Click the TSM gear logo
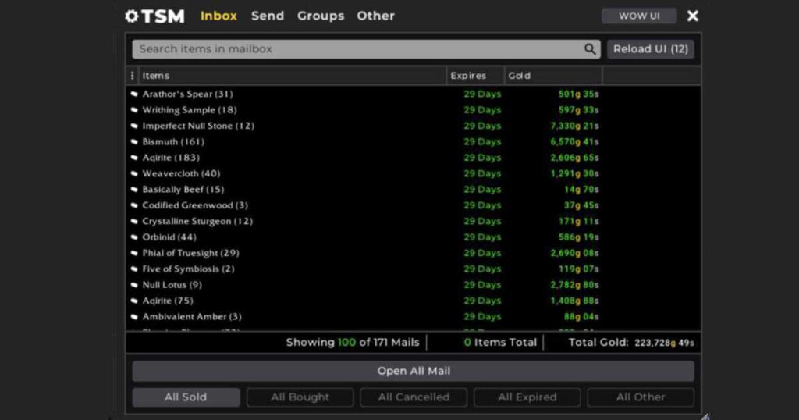799x420 pixels. 131,16
